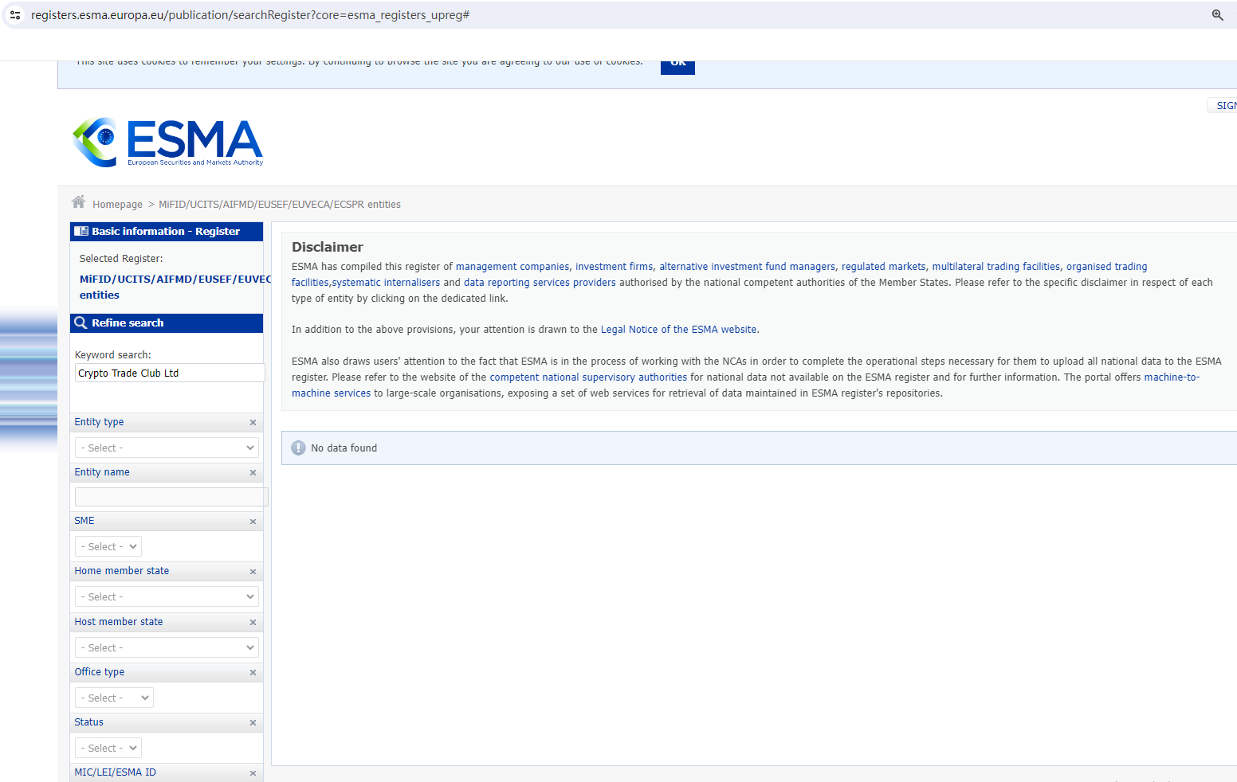Open the Entity type dropdown
This screenshot has height=782, width=1237.
click(x=167, y=448)
